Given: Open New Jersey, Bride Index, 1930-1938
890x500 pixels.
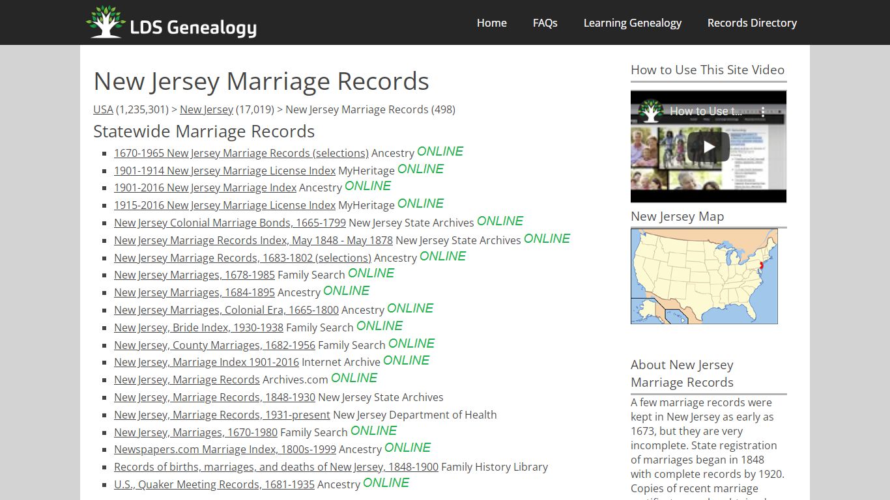Looking at the screenshot, I should (x=199, y=327).
